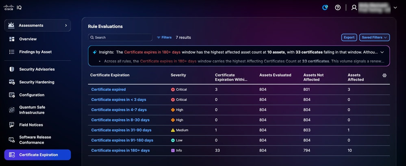Image resolution: width=406 pixels, height=166 pixels.
Task: Open the Saved Filters dropdown
Action: click(374, 37)
